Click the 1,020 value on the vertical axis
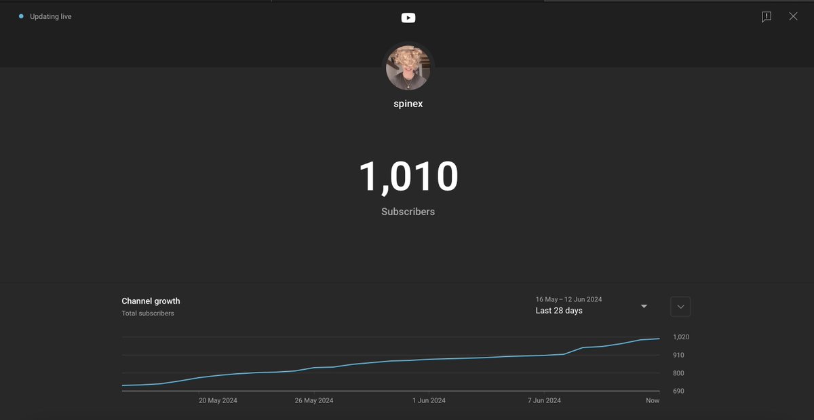 click(680, 337)
